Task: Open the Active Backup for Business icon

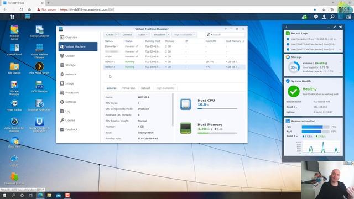Action: coord(14,124)
